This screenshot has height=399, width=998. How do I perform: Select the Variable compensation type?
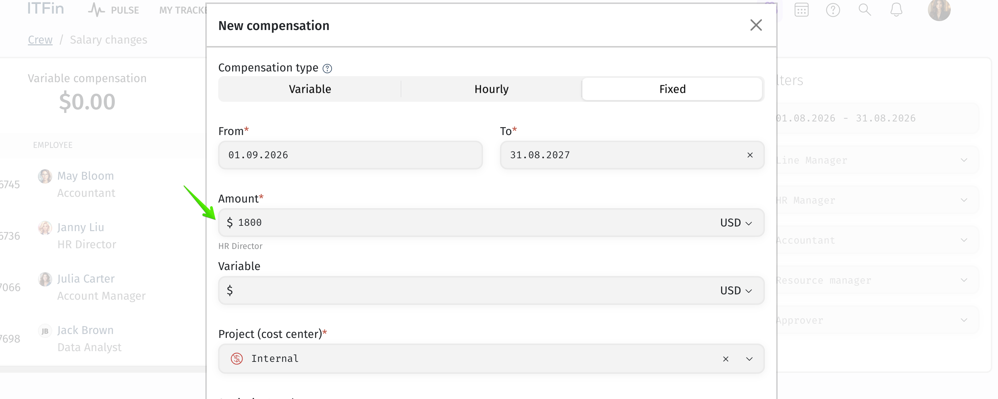(x=310, y=89)
